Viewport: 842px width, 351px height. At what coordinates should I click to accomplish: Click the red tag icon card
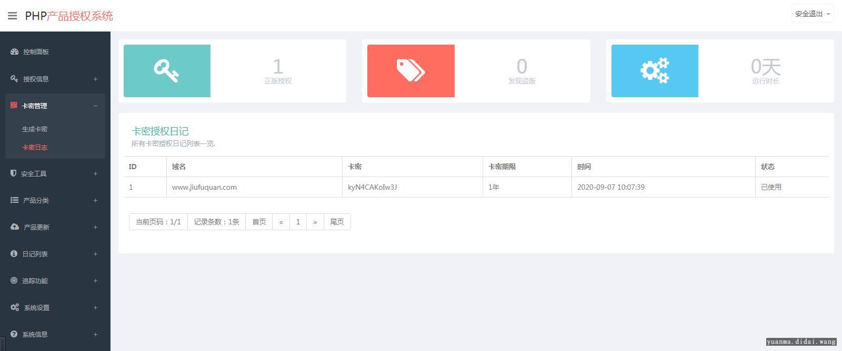[x=410, y=71]
